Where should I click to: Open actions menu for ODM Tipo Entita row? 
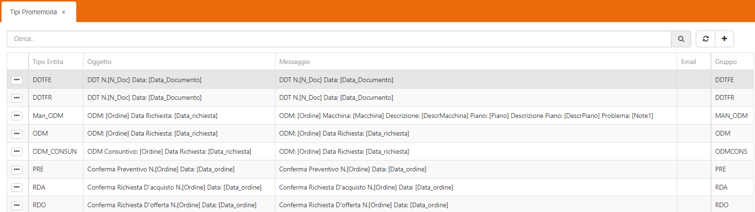[17, 134]
